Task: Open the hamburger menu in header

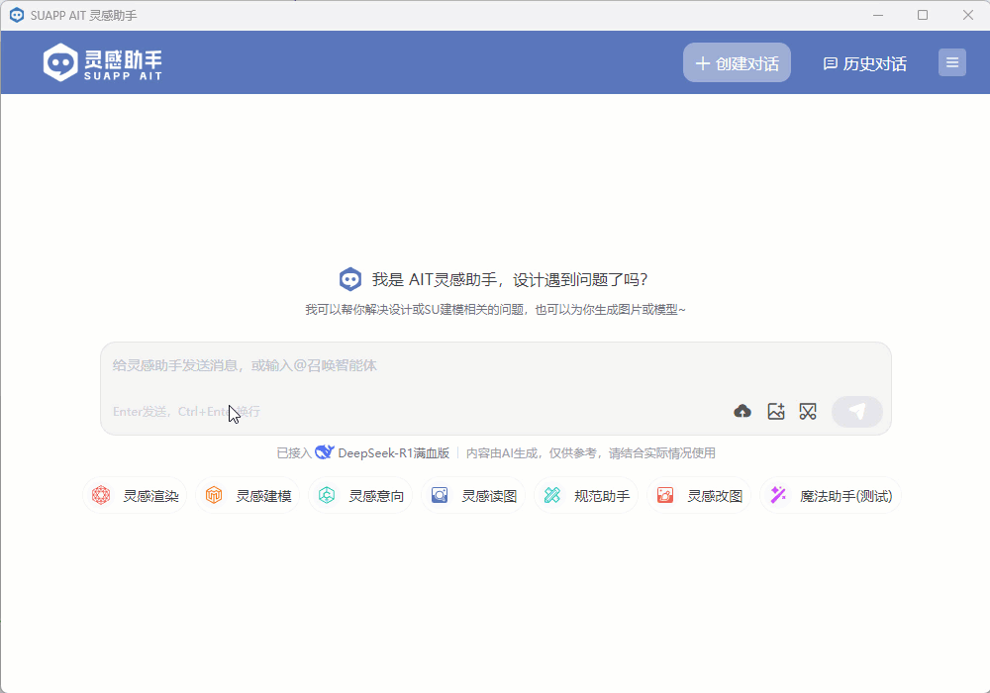Action: point(952,62)
